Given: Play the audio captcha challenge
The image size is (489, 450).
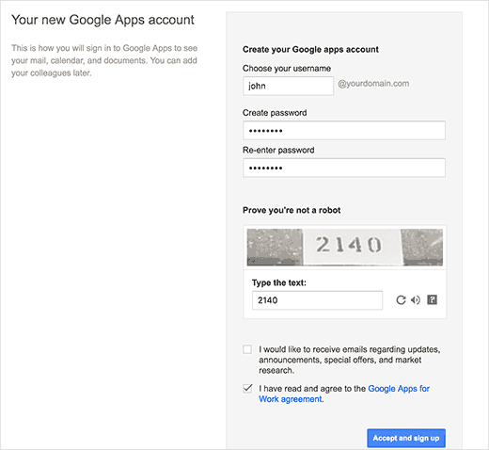Looking at the screenshot, I should click(416, 300).
